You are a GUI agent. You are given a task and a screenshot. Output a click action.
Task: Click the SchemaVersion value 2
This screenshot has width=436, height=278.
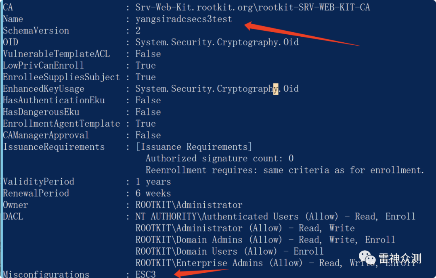pyautogui.click(x=138, y=31)
